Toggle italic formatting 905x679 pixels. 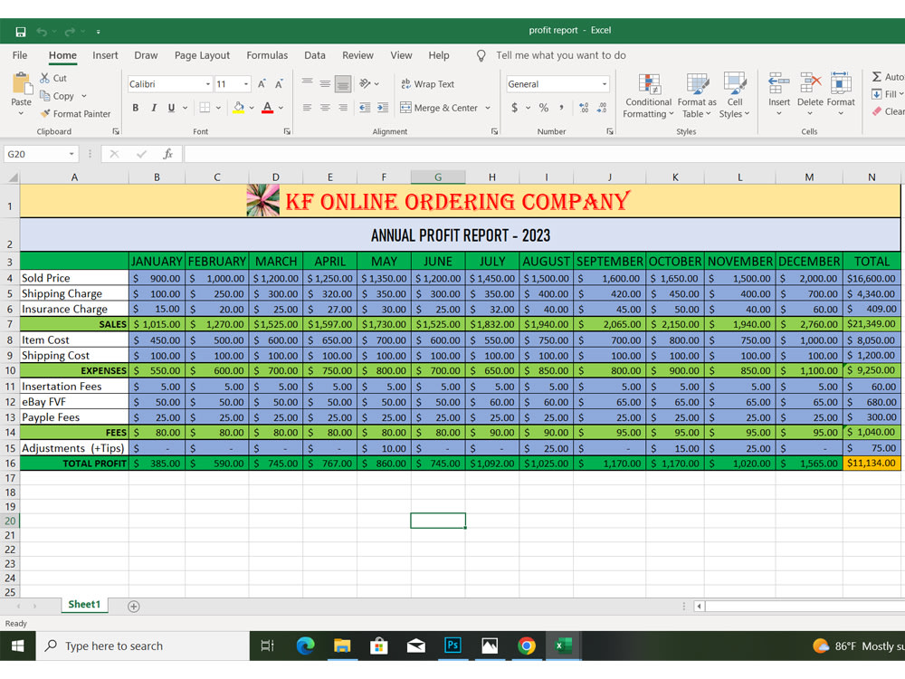(x=151, y=108)
